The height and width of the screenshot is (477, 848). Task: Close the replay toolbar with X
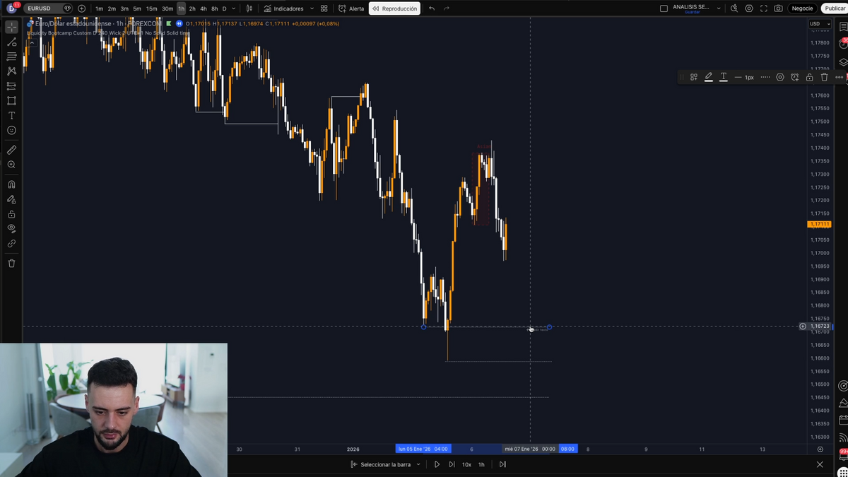[x=820, y=464]
